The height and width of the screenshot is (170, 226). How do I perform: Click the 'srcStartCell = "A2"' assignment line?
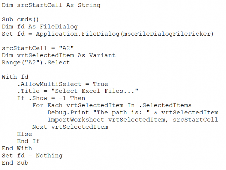click(x=38, y=48)
